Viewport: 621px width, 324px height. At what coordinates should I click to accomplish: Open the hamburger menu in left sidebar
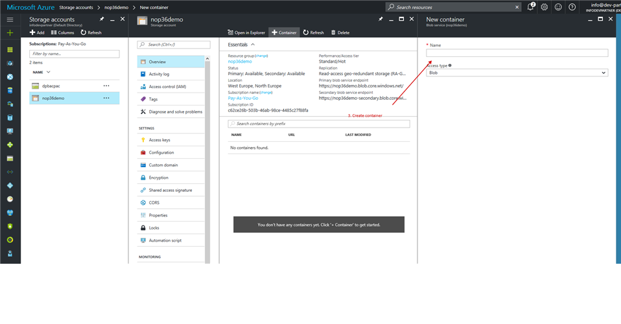tap(10, 19)
